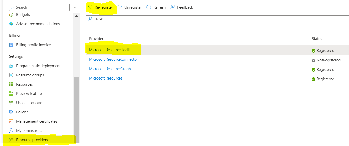This screenshot has width=349, height=146.
Task: Click the magnifier icon in sidebar search
Action: click(x=12, y=7)
